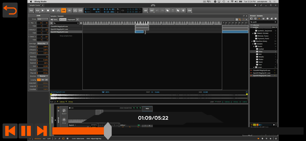Collapse the Collection section in Browser
Viewport: 306px width, 141px height.
pyautogui.click(x=251, y=25)
